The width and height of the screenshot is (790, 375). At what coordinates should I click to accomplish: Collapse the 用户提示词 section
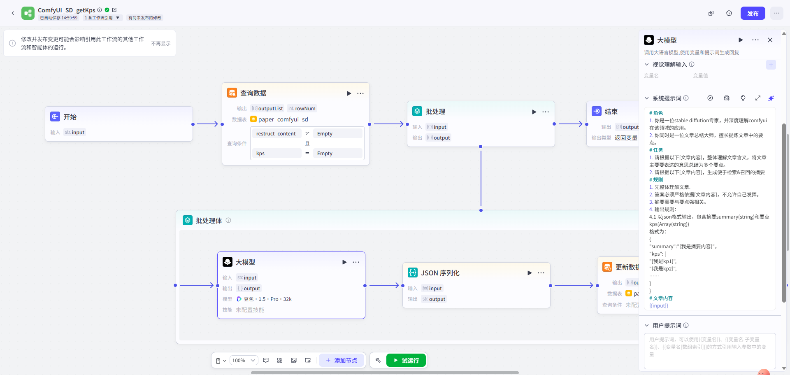647,326
